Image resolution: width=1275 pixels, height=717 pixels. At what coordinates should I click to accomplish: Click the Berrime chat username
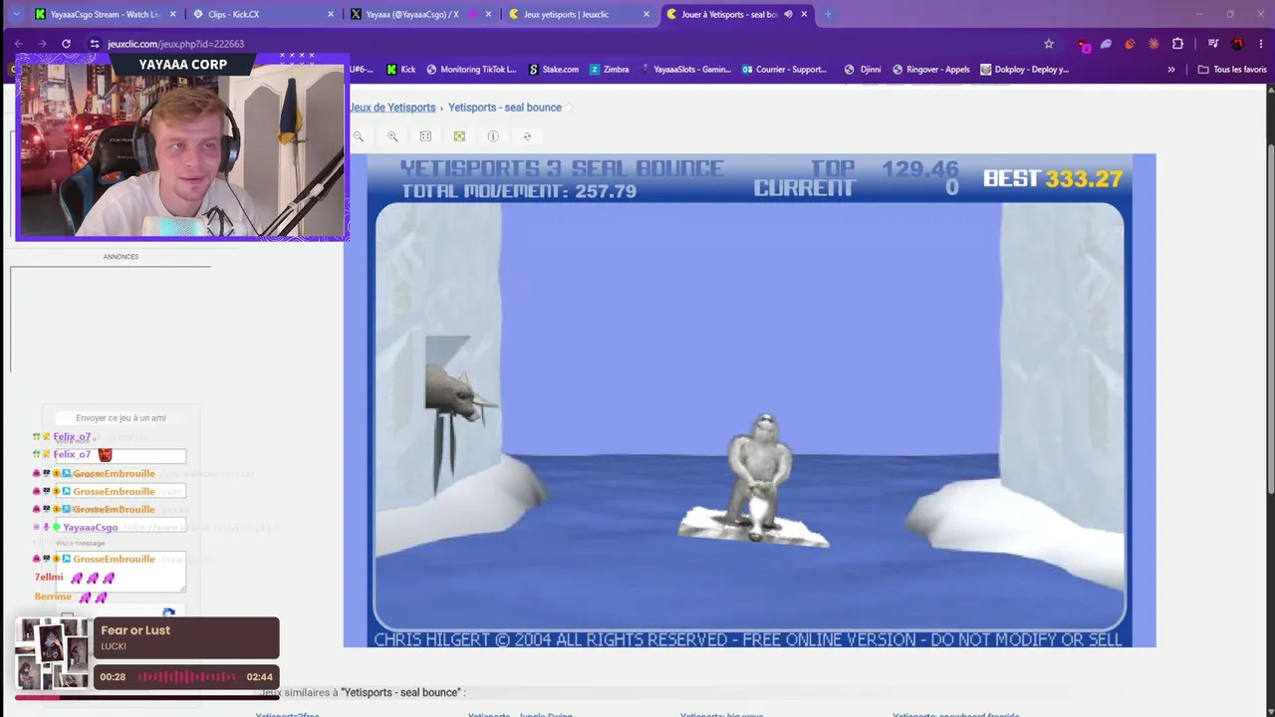point(53,597)
